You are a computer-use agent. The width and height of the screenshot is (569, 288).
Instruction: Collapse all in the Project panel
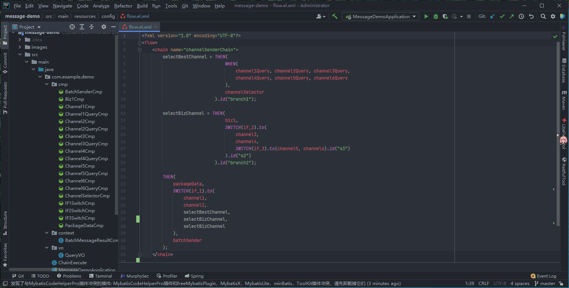point(92,27)
